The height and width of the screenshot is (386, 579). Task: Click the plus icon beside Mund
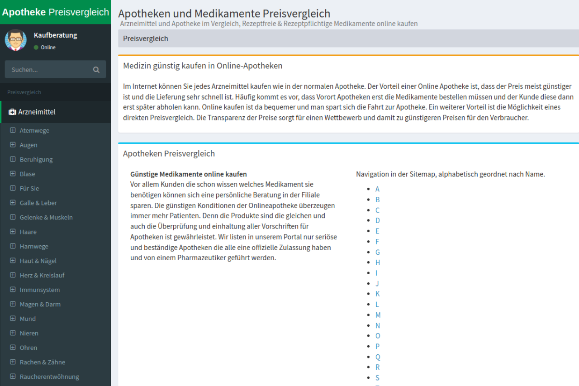pos(13,319)
